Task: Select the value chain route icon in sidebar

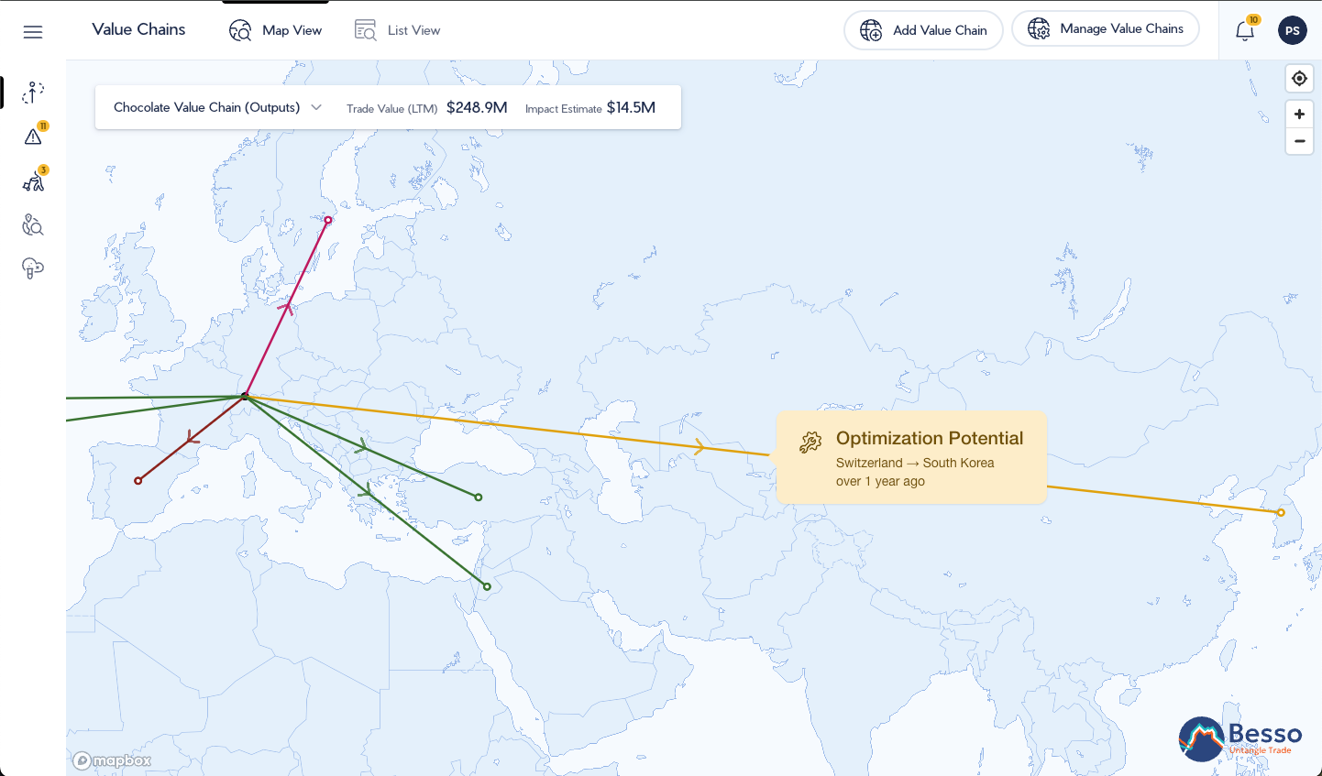Action: (33, 93)
